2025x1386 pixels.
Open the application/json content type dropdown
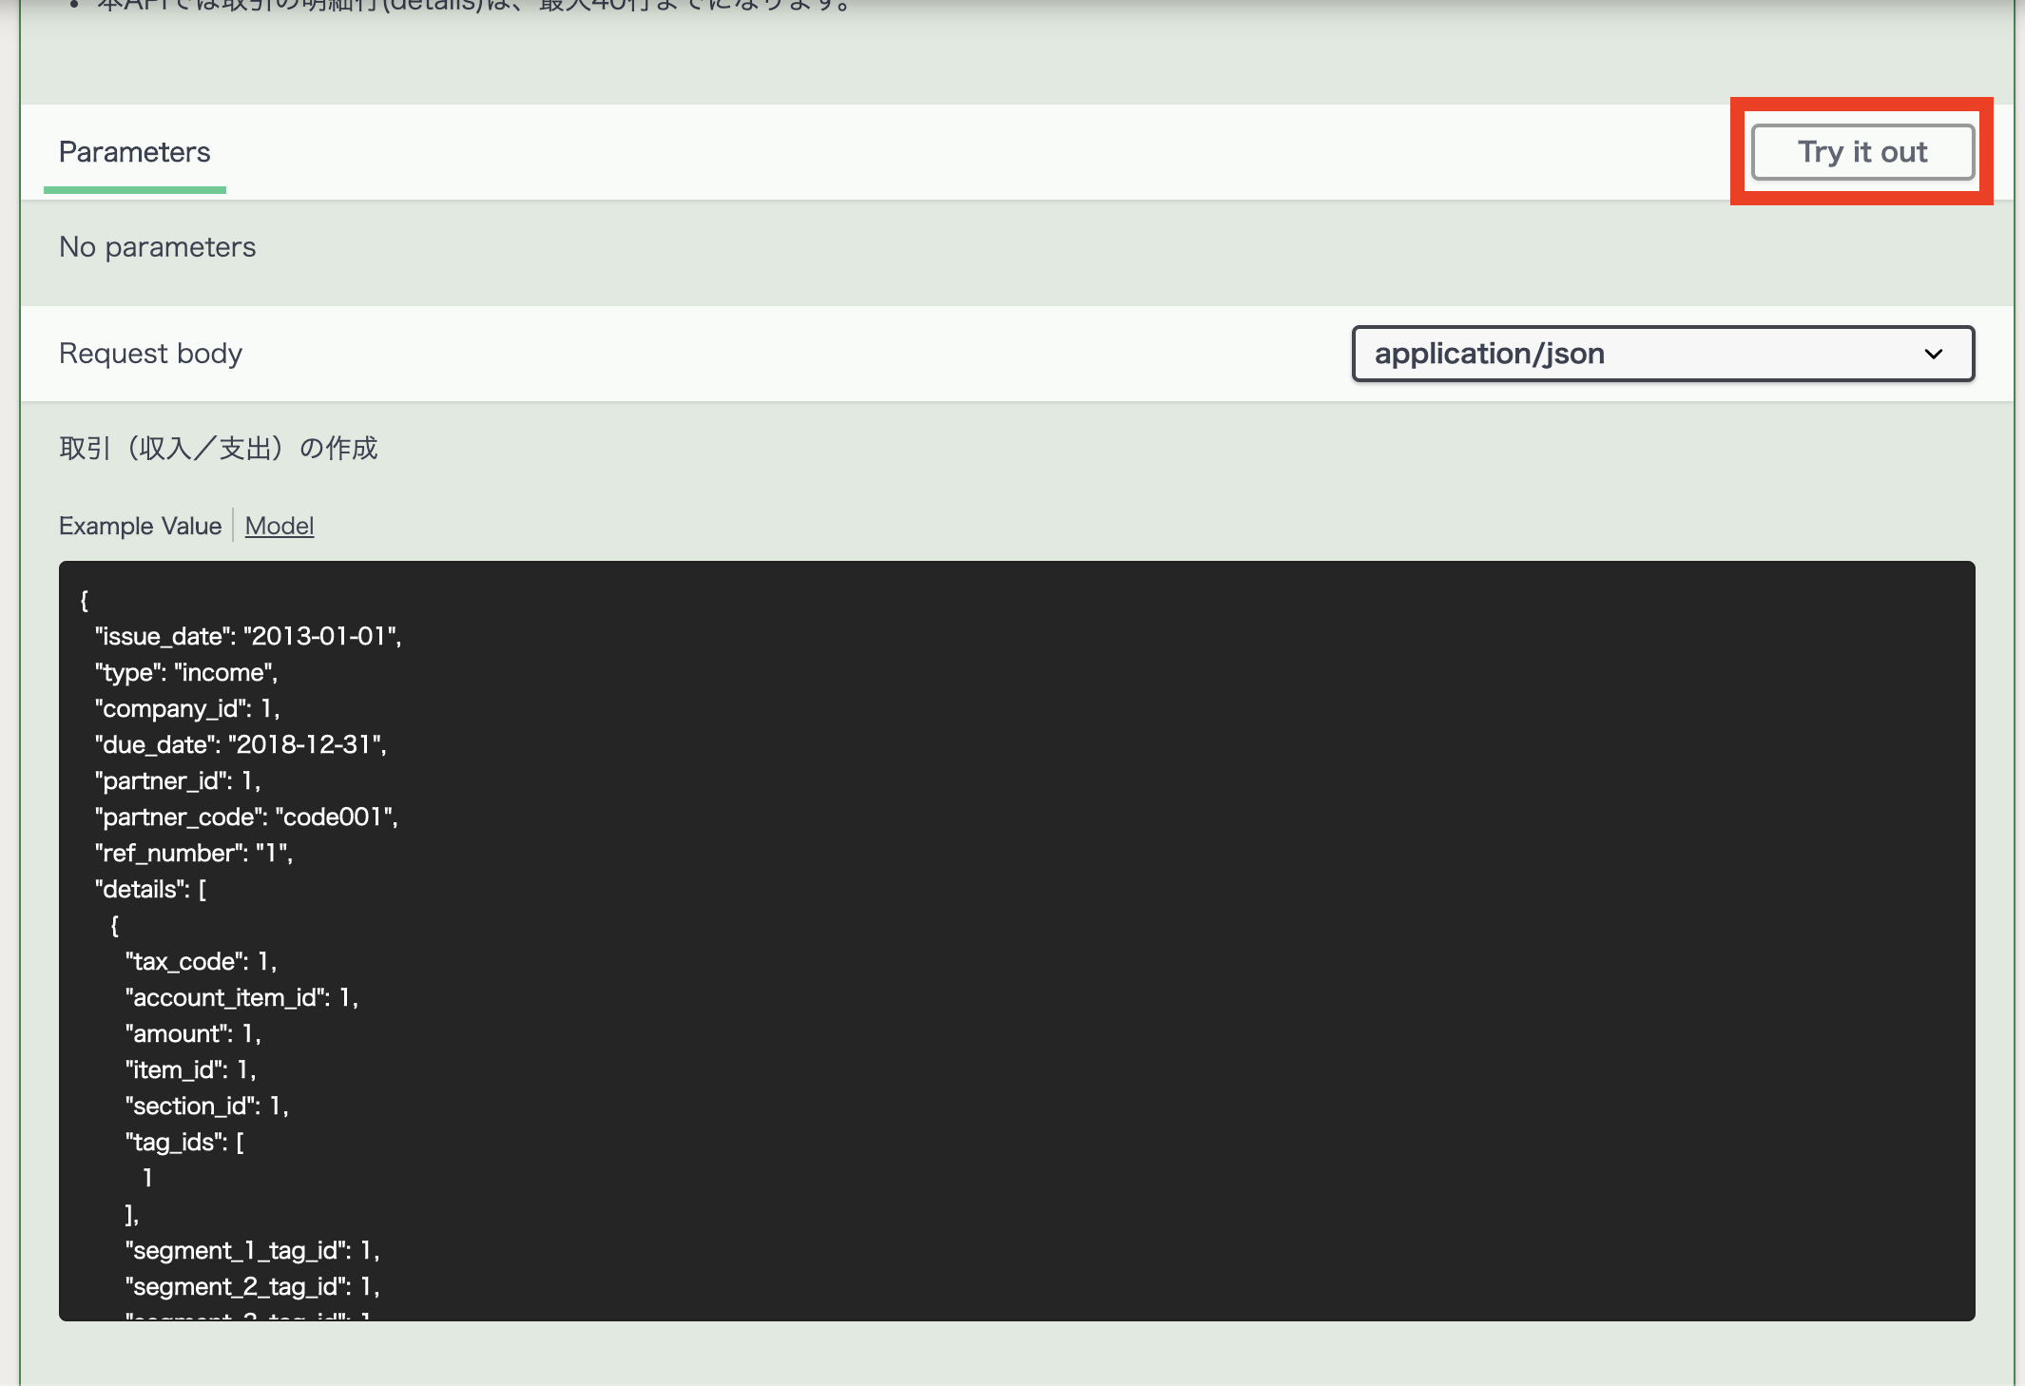point(1662,354)
